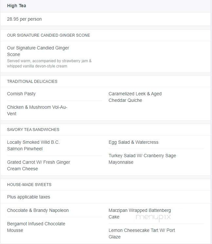
Task: Choose the Egg Salad & Watercress item
Action: coord(133,142)
